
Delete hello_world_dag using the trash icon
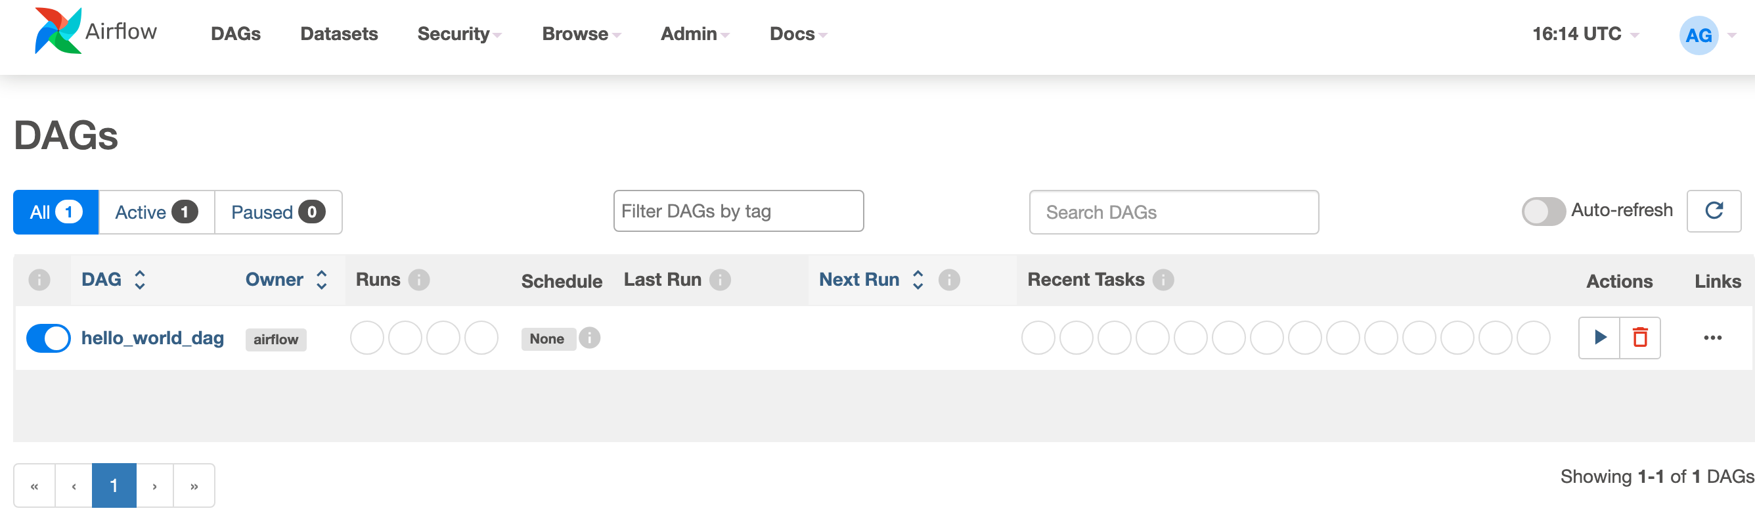1640,337
